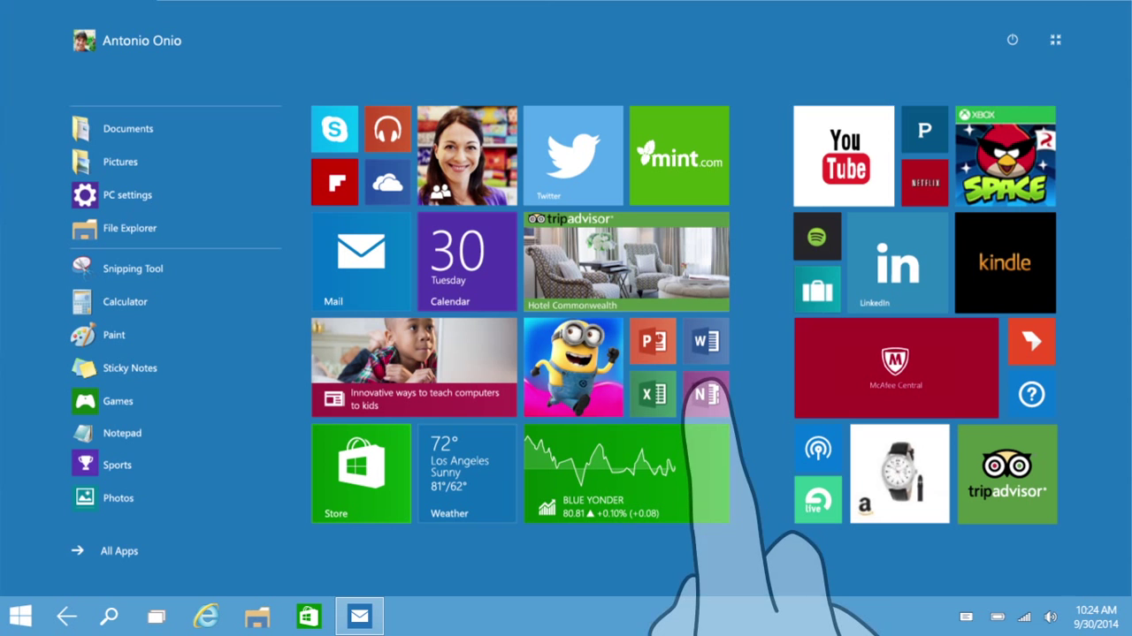Select PC settings from the menu
1132x636 pixels.
coord(127,194)
